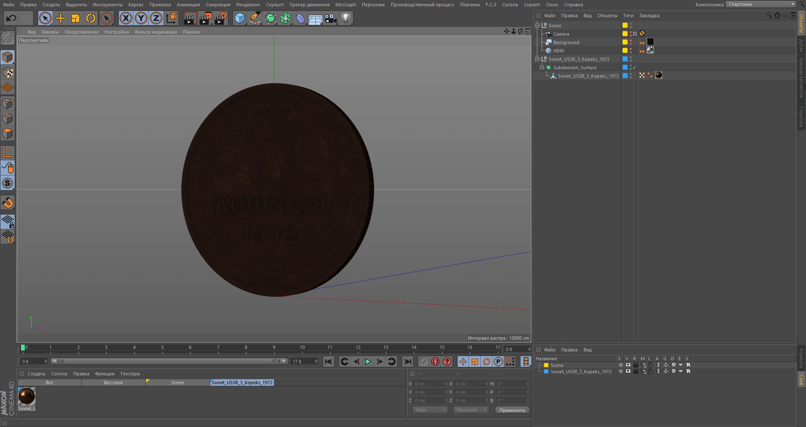Toggle X axis lock

tap(126, 18)
